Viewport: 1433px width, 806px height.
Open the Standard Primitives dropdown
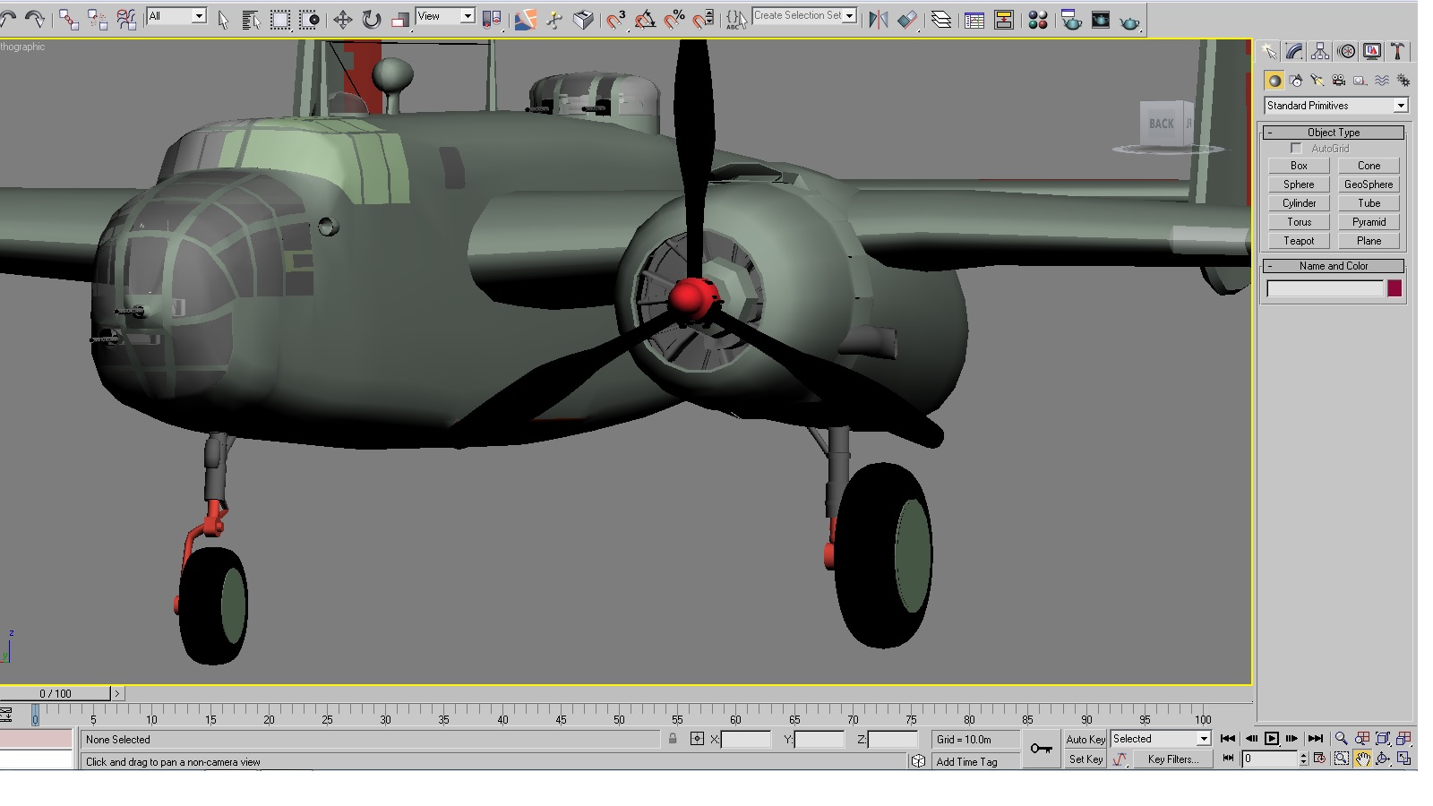(x=1336, y=106)
